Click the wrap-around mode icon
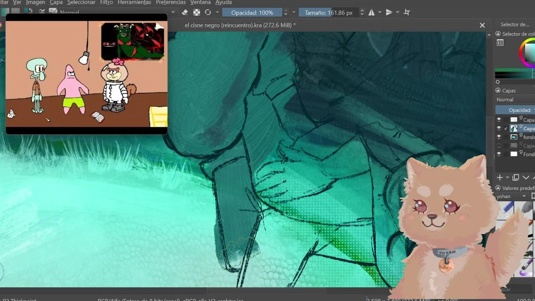535x301 pixels. pos(407,13)
